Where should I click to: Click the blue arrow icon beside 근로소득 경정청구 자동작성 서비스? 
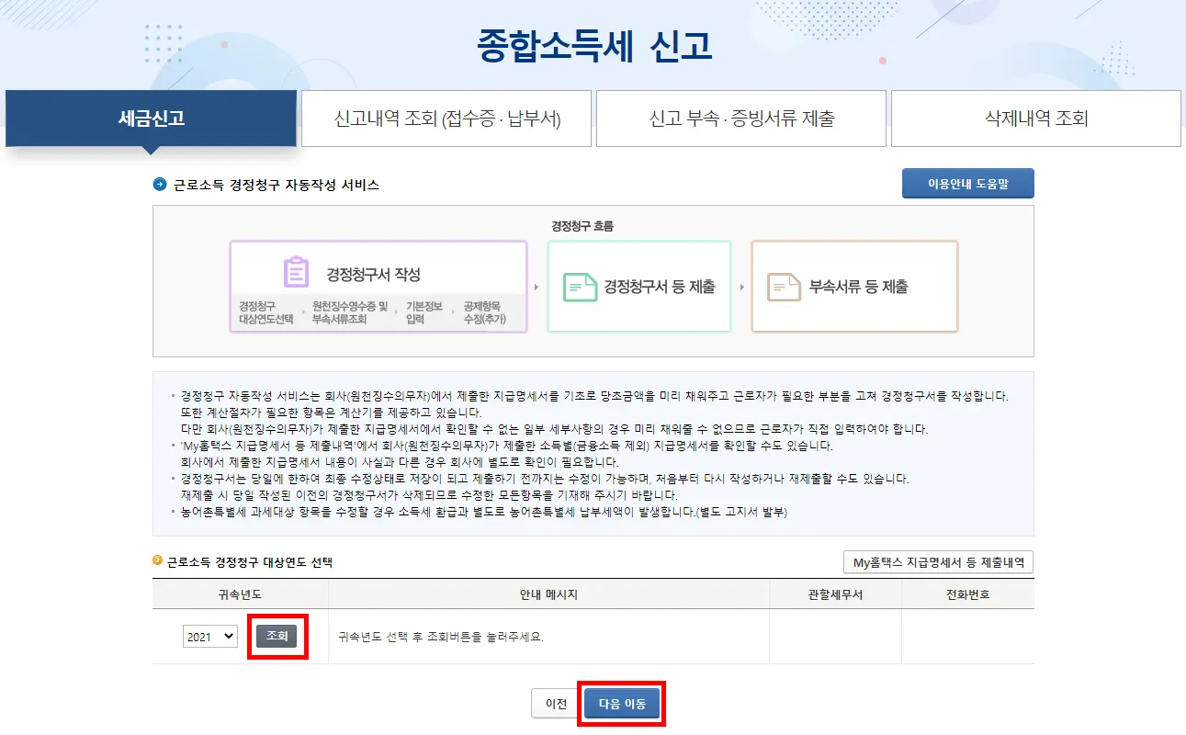tap(160, 181)
